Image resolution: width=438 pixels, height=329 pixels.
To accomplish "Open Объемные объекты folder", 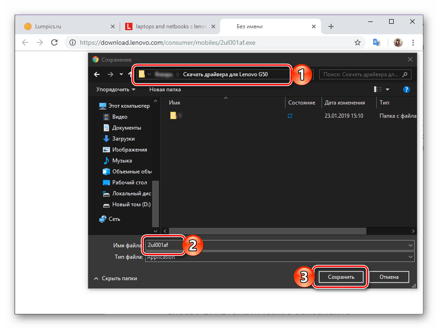I will (x=127, y=172).
